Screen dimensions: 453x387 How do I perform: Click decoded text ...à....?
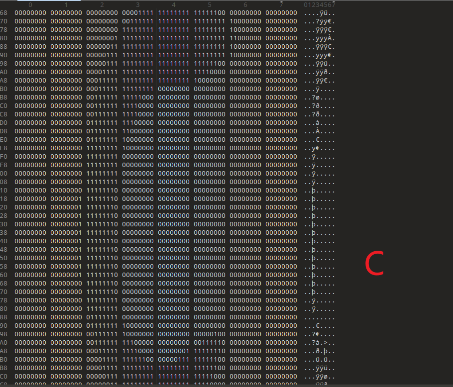pyautogui.click(x=320, y=123)
